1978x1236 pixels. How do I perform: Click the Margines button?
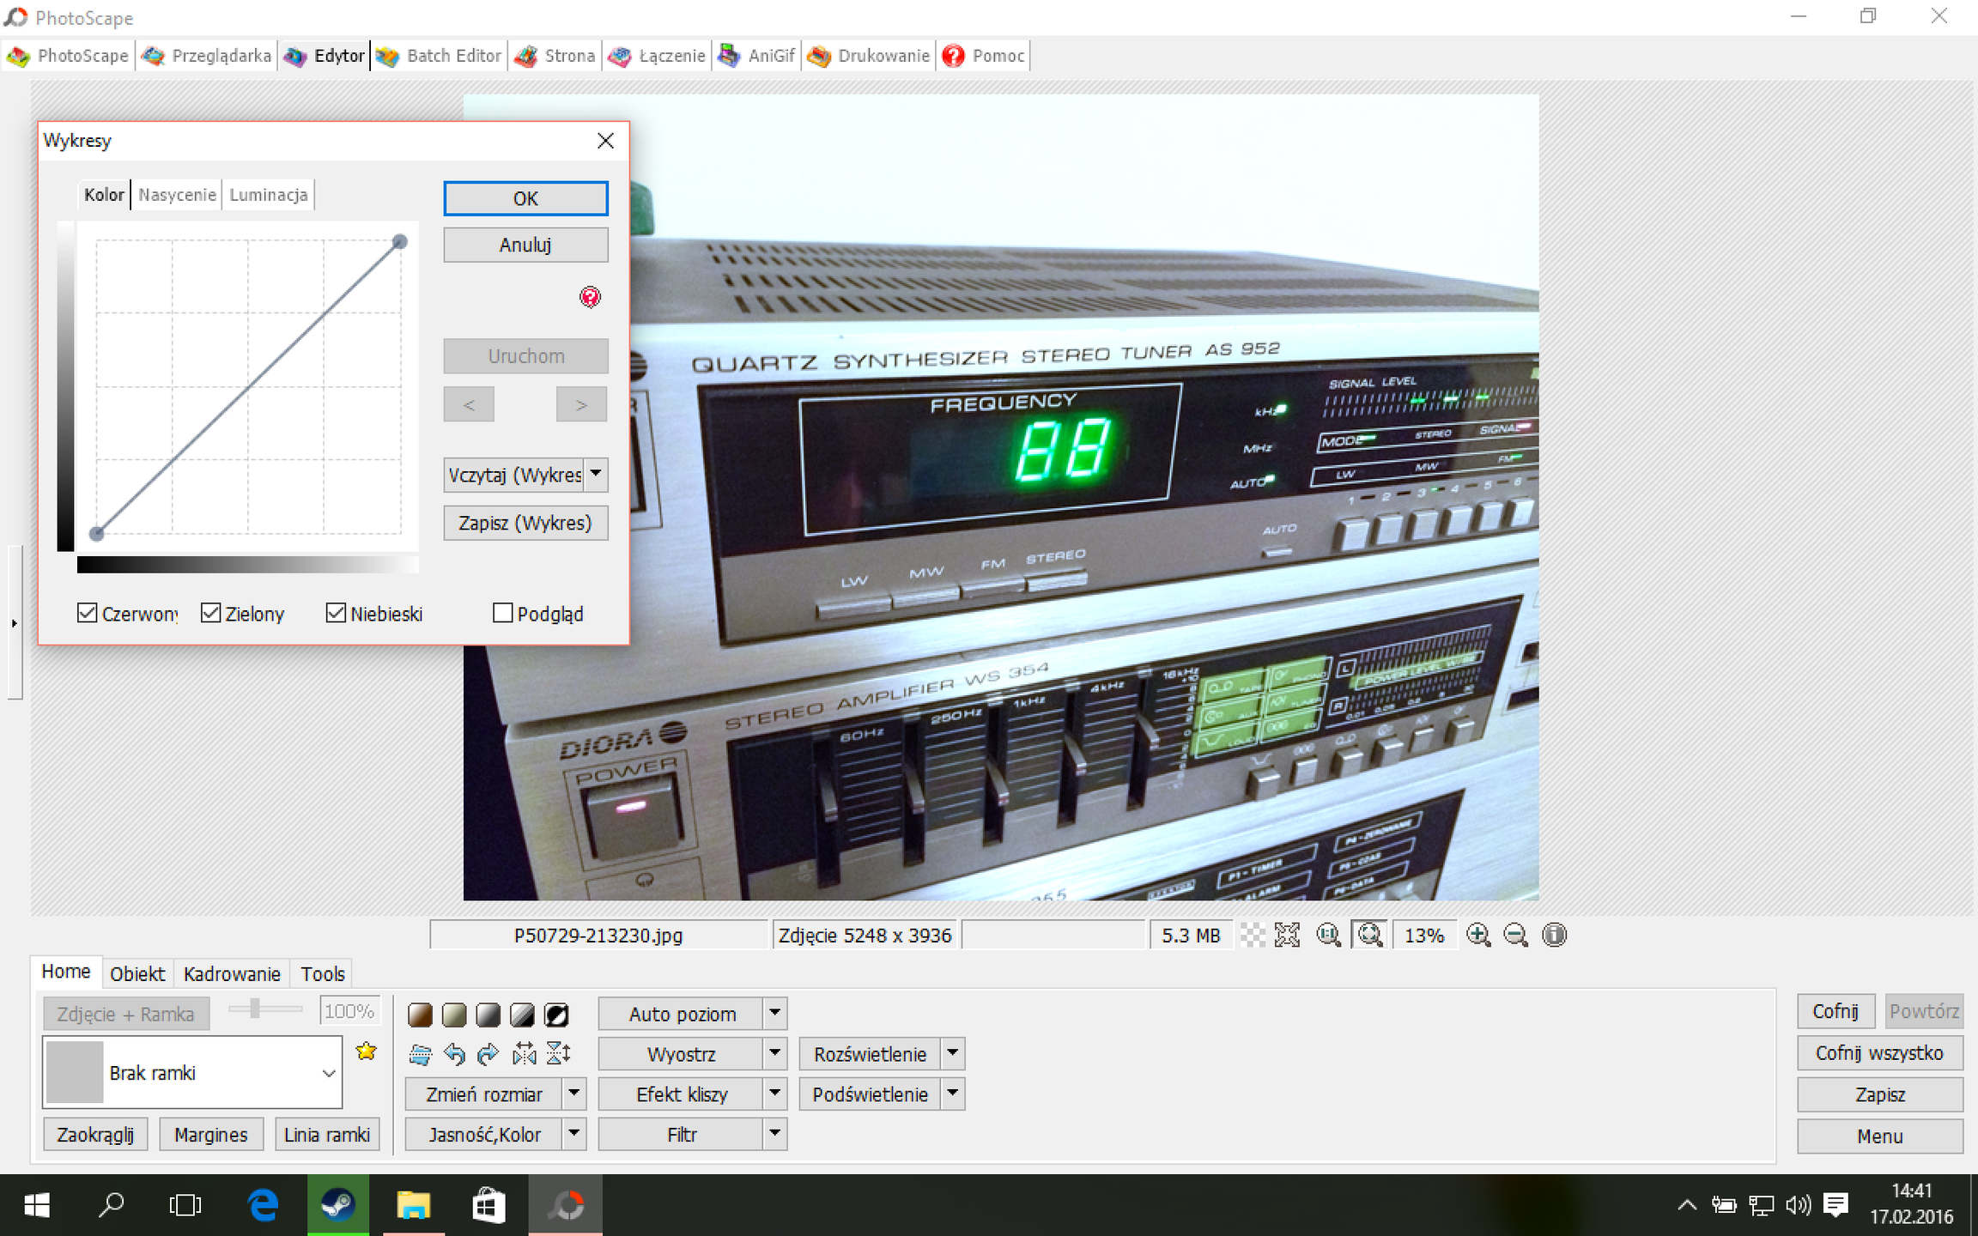pos(211,1135)
